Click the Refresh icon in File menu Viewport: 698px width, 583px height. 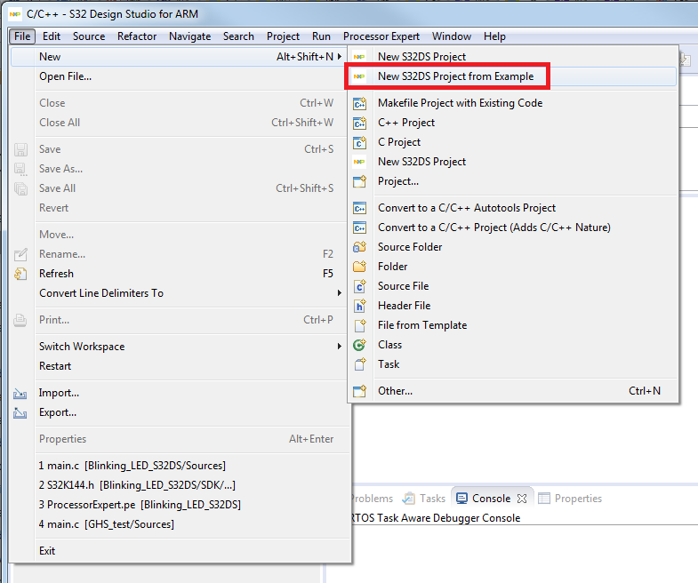pyautogui.click(x=20, y=274)
